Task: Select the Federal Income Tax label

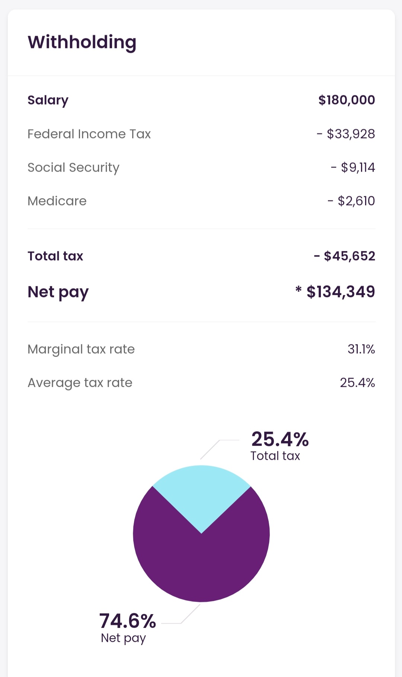Action: [x=89, y=134]
